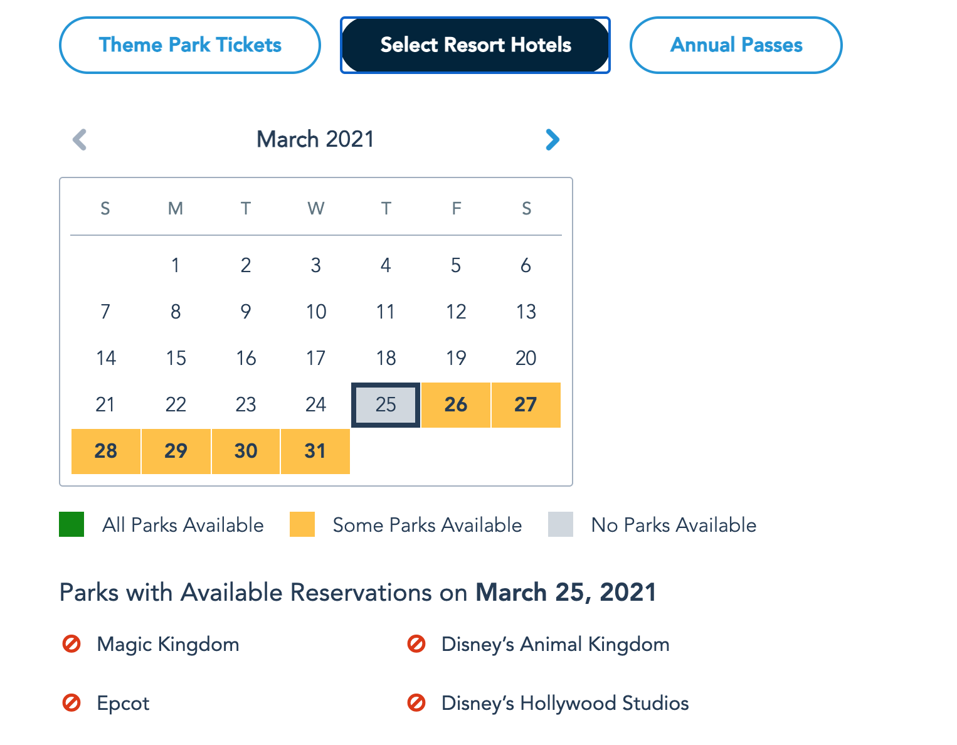This screenshot has width=957, height=745.
Task: Click green All Parks Available swatch
Action: [71, 525]
